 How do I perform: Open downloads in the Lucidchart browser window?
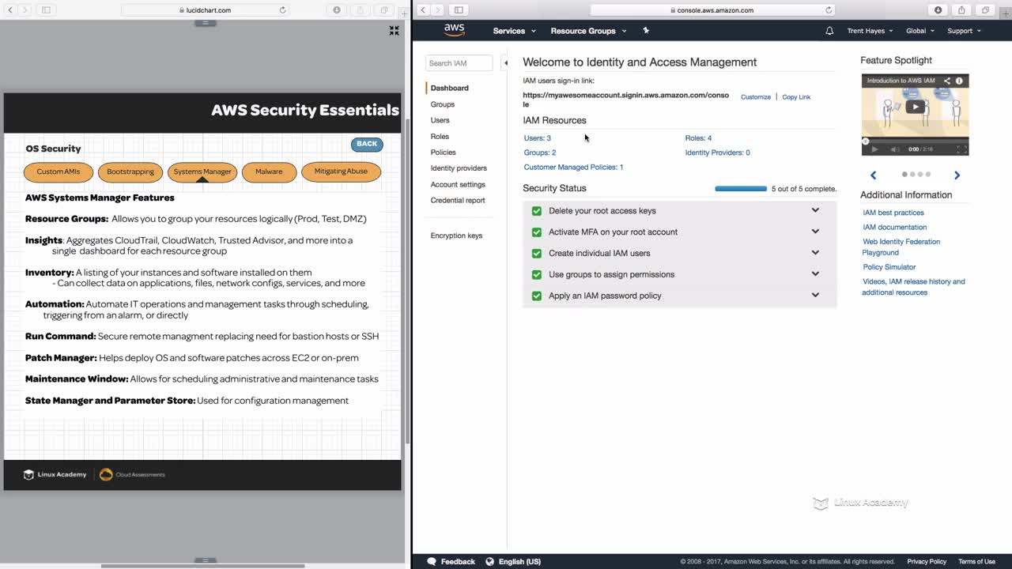(x=337, y=10)
